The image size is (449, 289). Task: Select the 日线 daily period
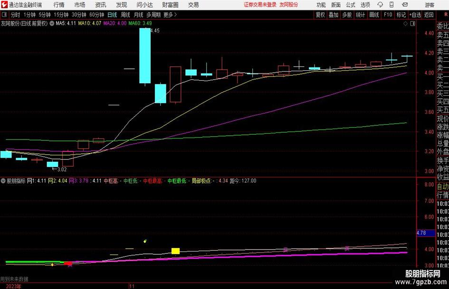point(112,15)
